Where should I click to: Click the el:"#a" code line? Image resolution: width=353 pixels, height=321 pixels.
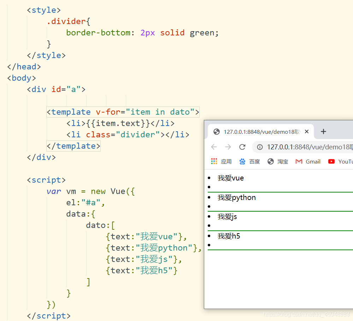click(85, 203)
